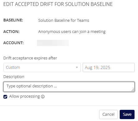Cancel the drift edit dialog
The image size is (138, 121).
108,114
